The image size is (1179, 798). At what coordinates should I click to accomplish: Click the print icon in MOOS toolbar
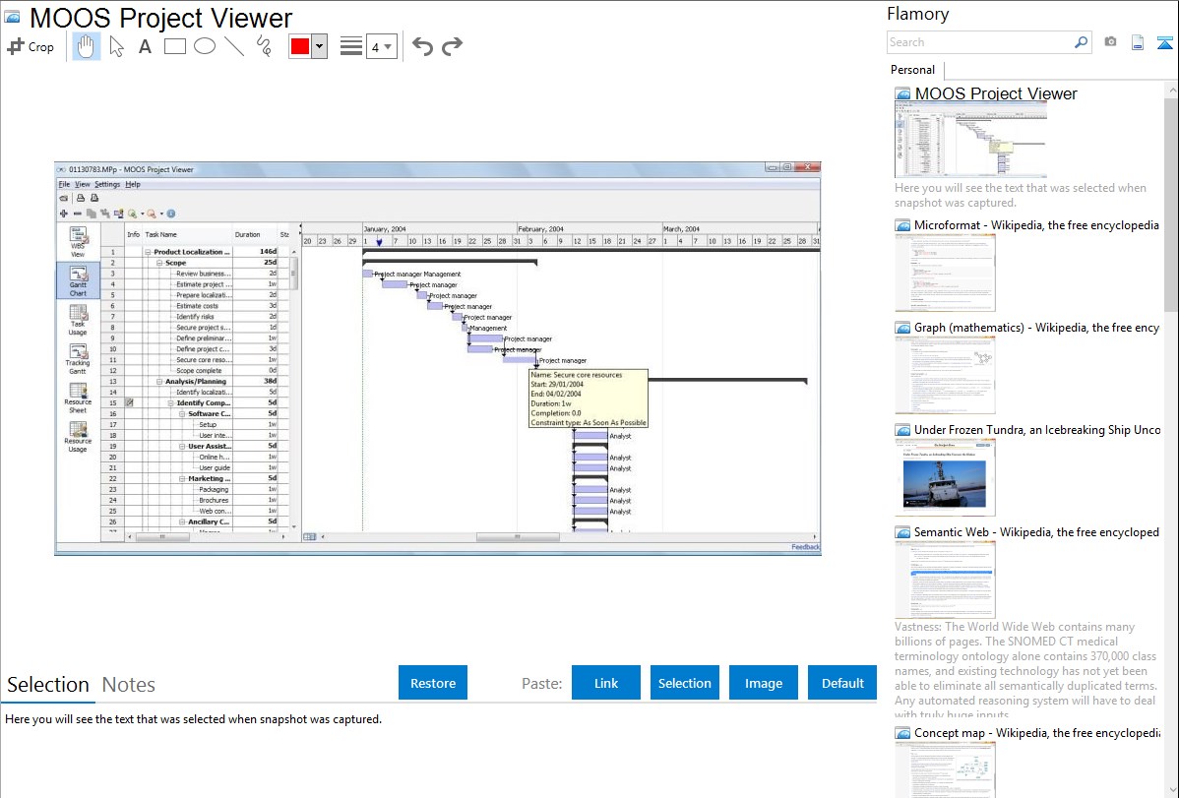click(x=81, y=199)
